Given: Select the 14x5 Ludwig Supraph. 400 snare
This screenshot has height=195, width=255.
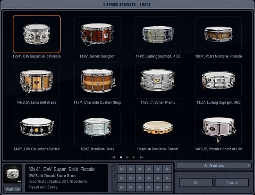Looking at the screenshot, I should click(x=218, y=80).
